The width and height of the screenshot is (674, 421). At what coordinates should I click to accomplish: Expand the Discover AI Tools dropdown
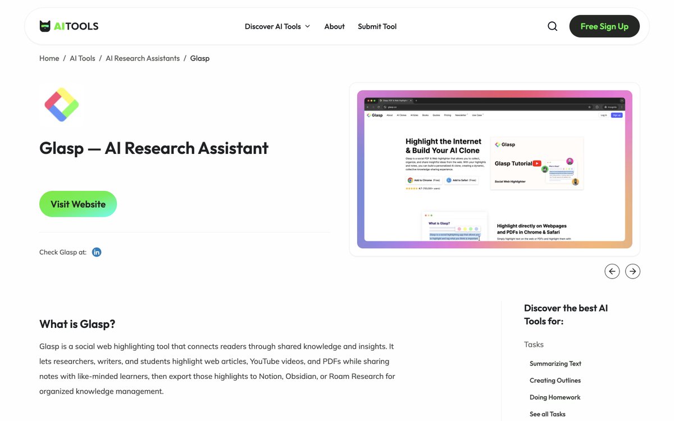pos(277,26)
